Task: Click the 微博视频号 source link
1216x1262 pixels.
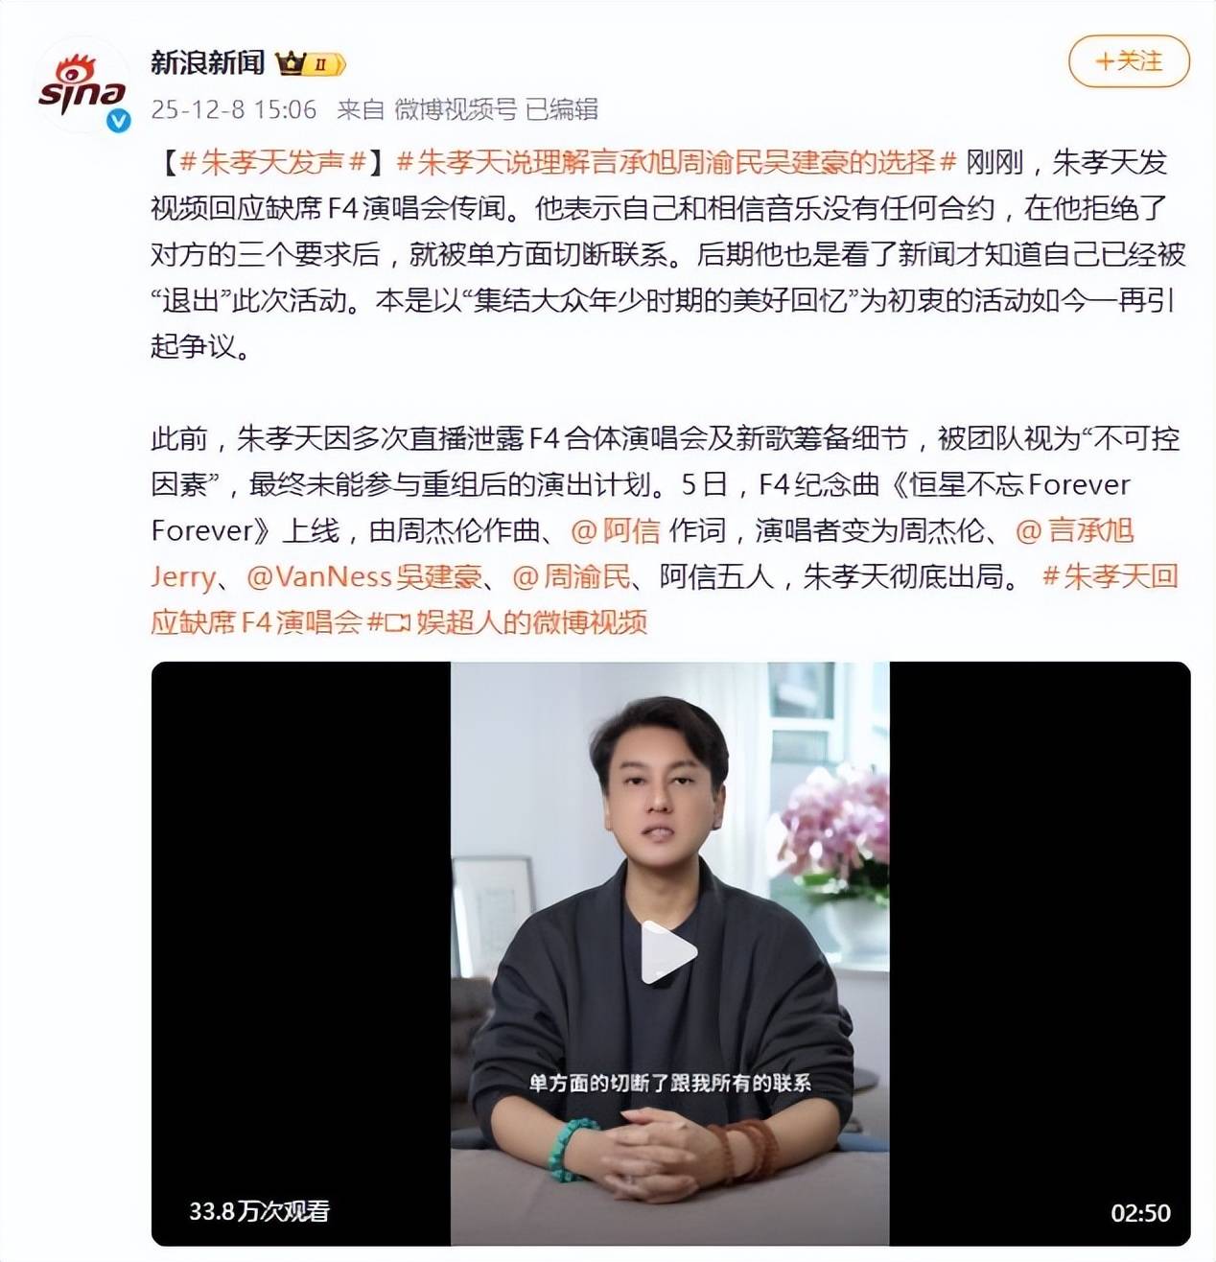Action: pos(456,109)
